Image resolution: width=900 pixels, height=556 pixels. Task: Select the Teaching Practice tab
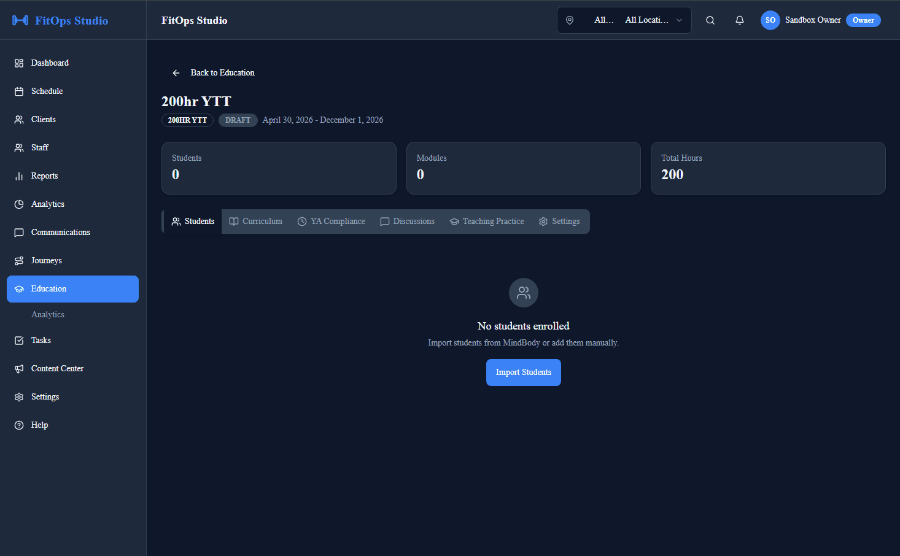point(487,221)
